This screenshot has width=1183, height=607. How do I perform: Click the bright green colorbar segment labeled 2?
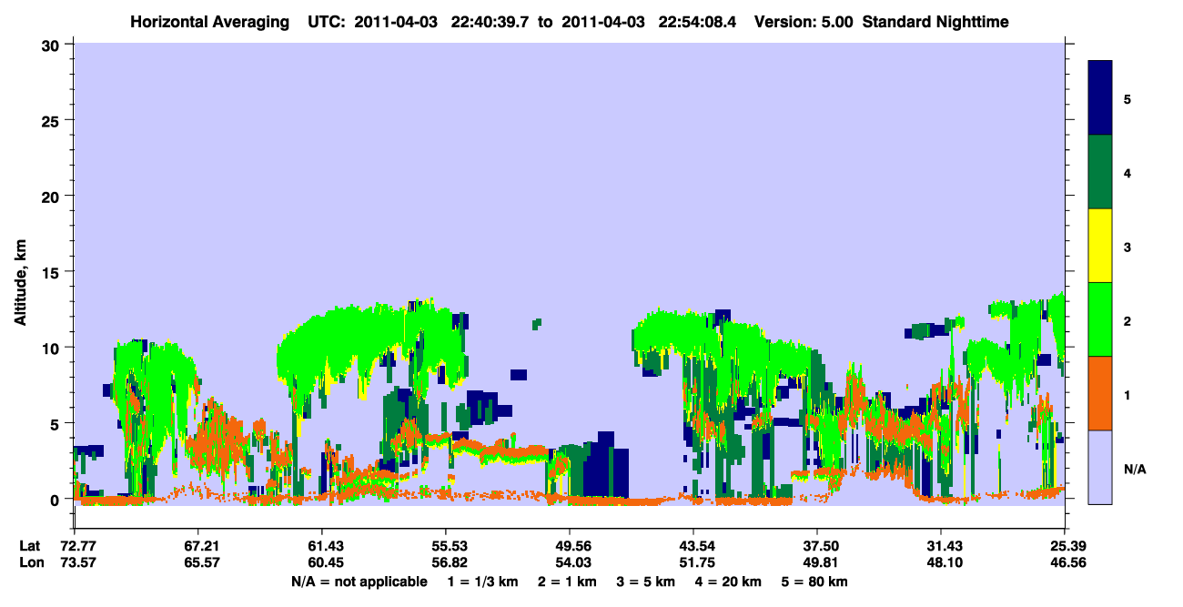[x=1100, y=319]
